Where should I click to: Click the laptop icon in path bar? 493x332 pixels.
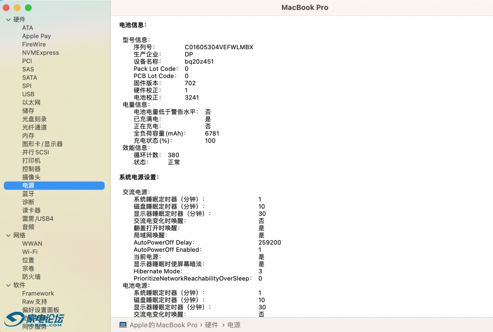123,325
